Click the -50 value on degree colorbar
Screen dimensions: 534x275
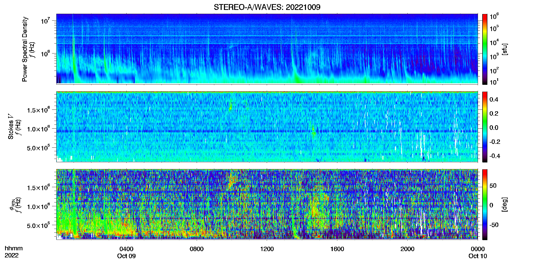(x=494, y=225)
